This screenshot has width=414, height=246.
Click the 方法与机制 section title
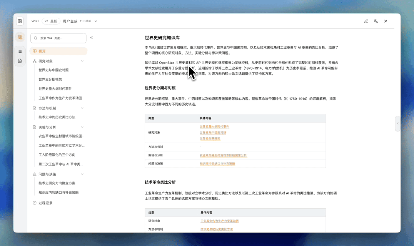pyautogui.click(x=47, y=108)
